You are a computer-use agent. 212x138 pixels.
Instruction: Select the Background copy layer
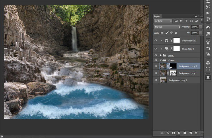coord(186,73)
